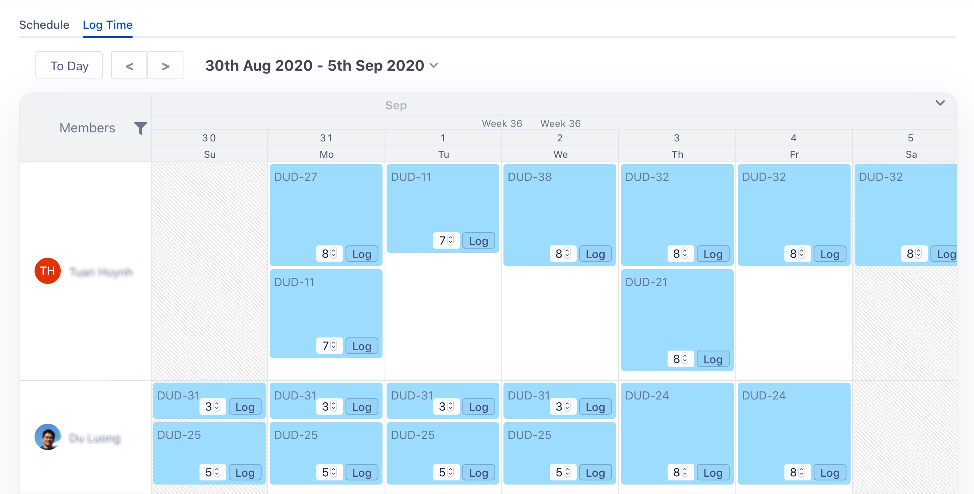Select the Log Time tab
This screenshot has width=974, height=494.
click(x=107, y=25)
